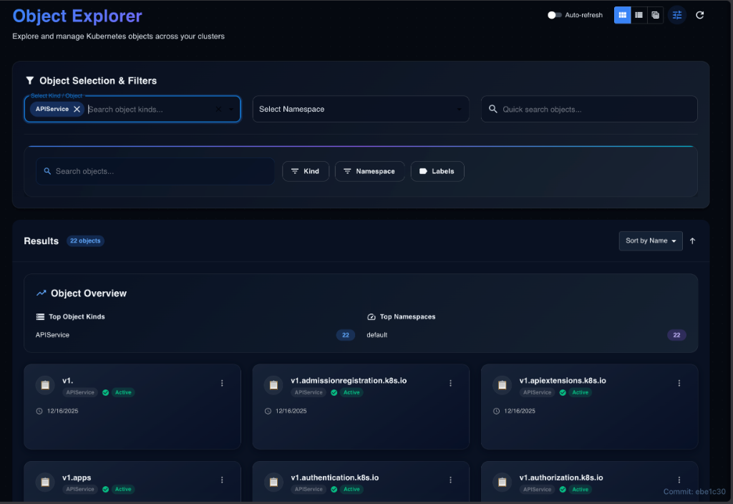733x504 pixels.
Task: Open the Select Namespace dropdown
Action: point(361,110)
